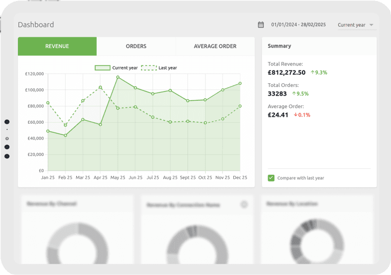Image resolution: width=391 pixels, height=275 pixels.
Task: Toggle Current year legend series
Action: [116, 67]
